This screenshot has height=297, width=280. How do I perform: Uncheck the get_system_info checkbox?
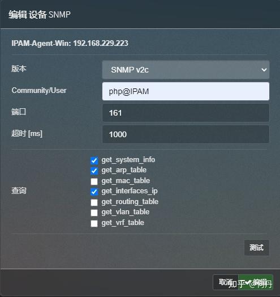(94, 160)
